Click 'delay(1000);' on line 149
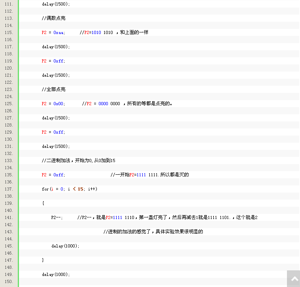 coord(56,274)
